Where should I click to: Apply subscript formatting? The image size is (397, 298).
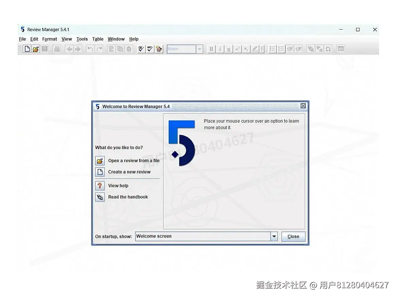tap(246, 49)
